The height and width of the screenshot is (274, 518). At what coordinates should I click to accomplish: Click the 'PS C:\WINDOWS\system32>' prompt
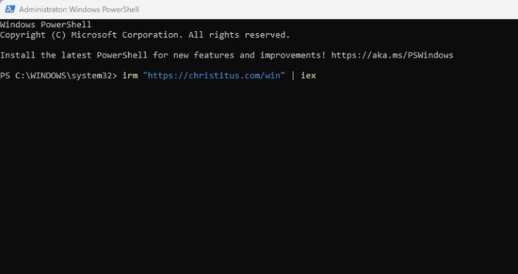click(x=59, y=76)
